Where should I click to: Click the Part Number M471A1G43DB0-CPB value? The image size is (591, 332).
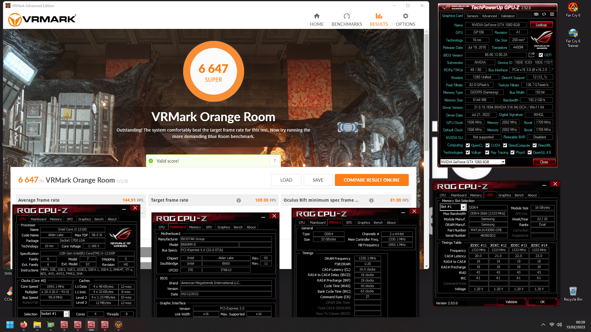pyautogui.click(x=488, y=230)
